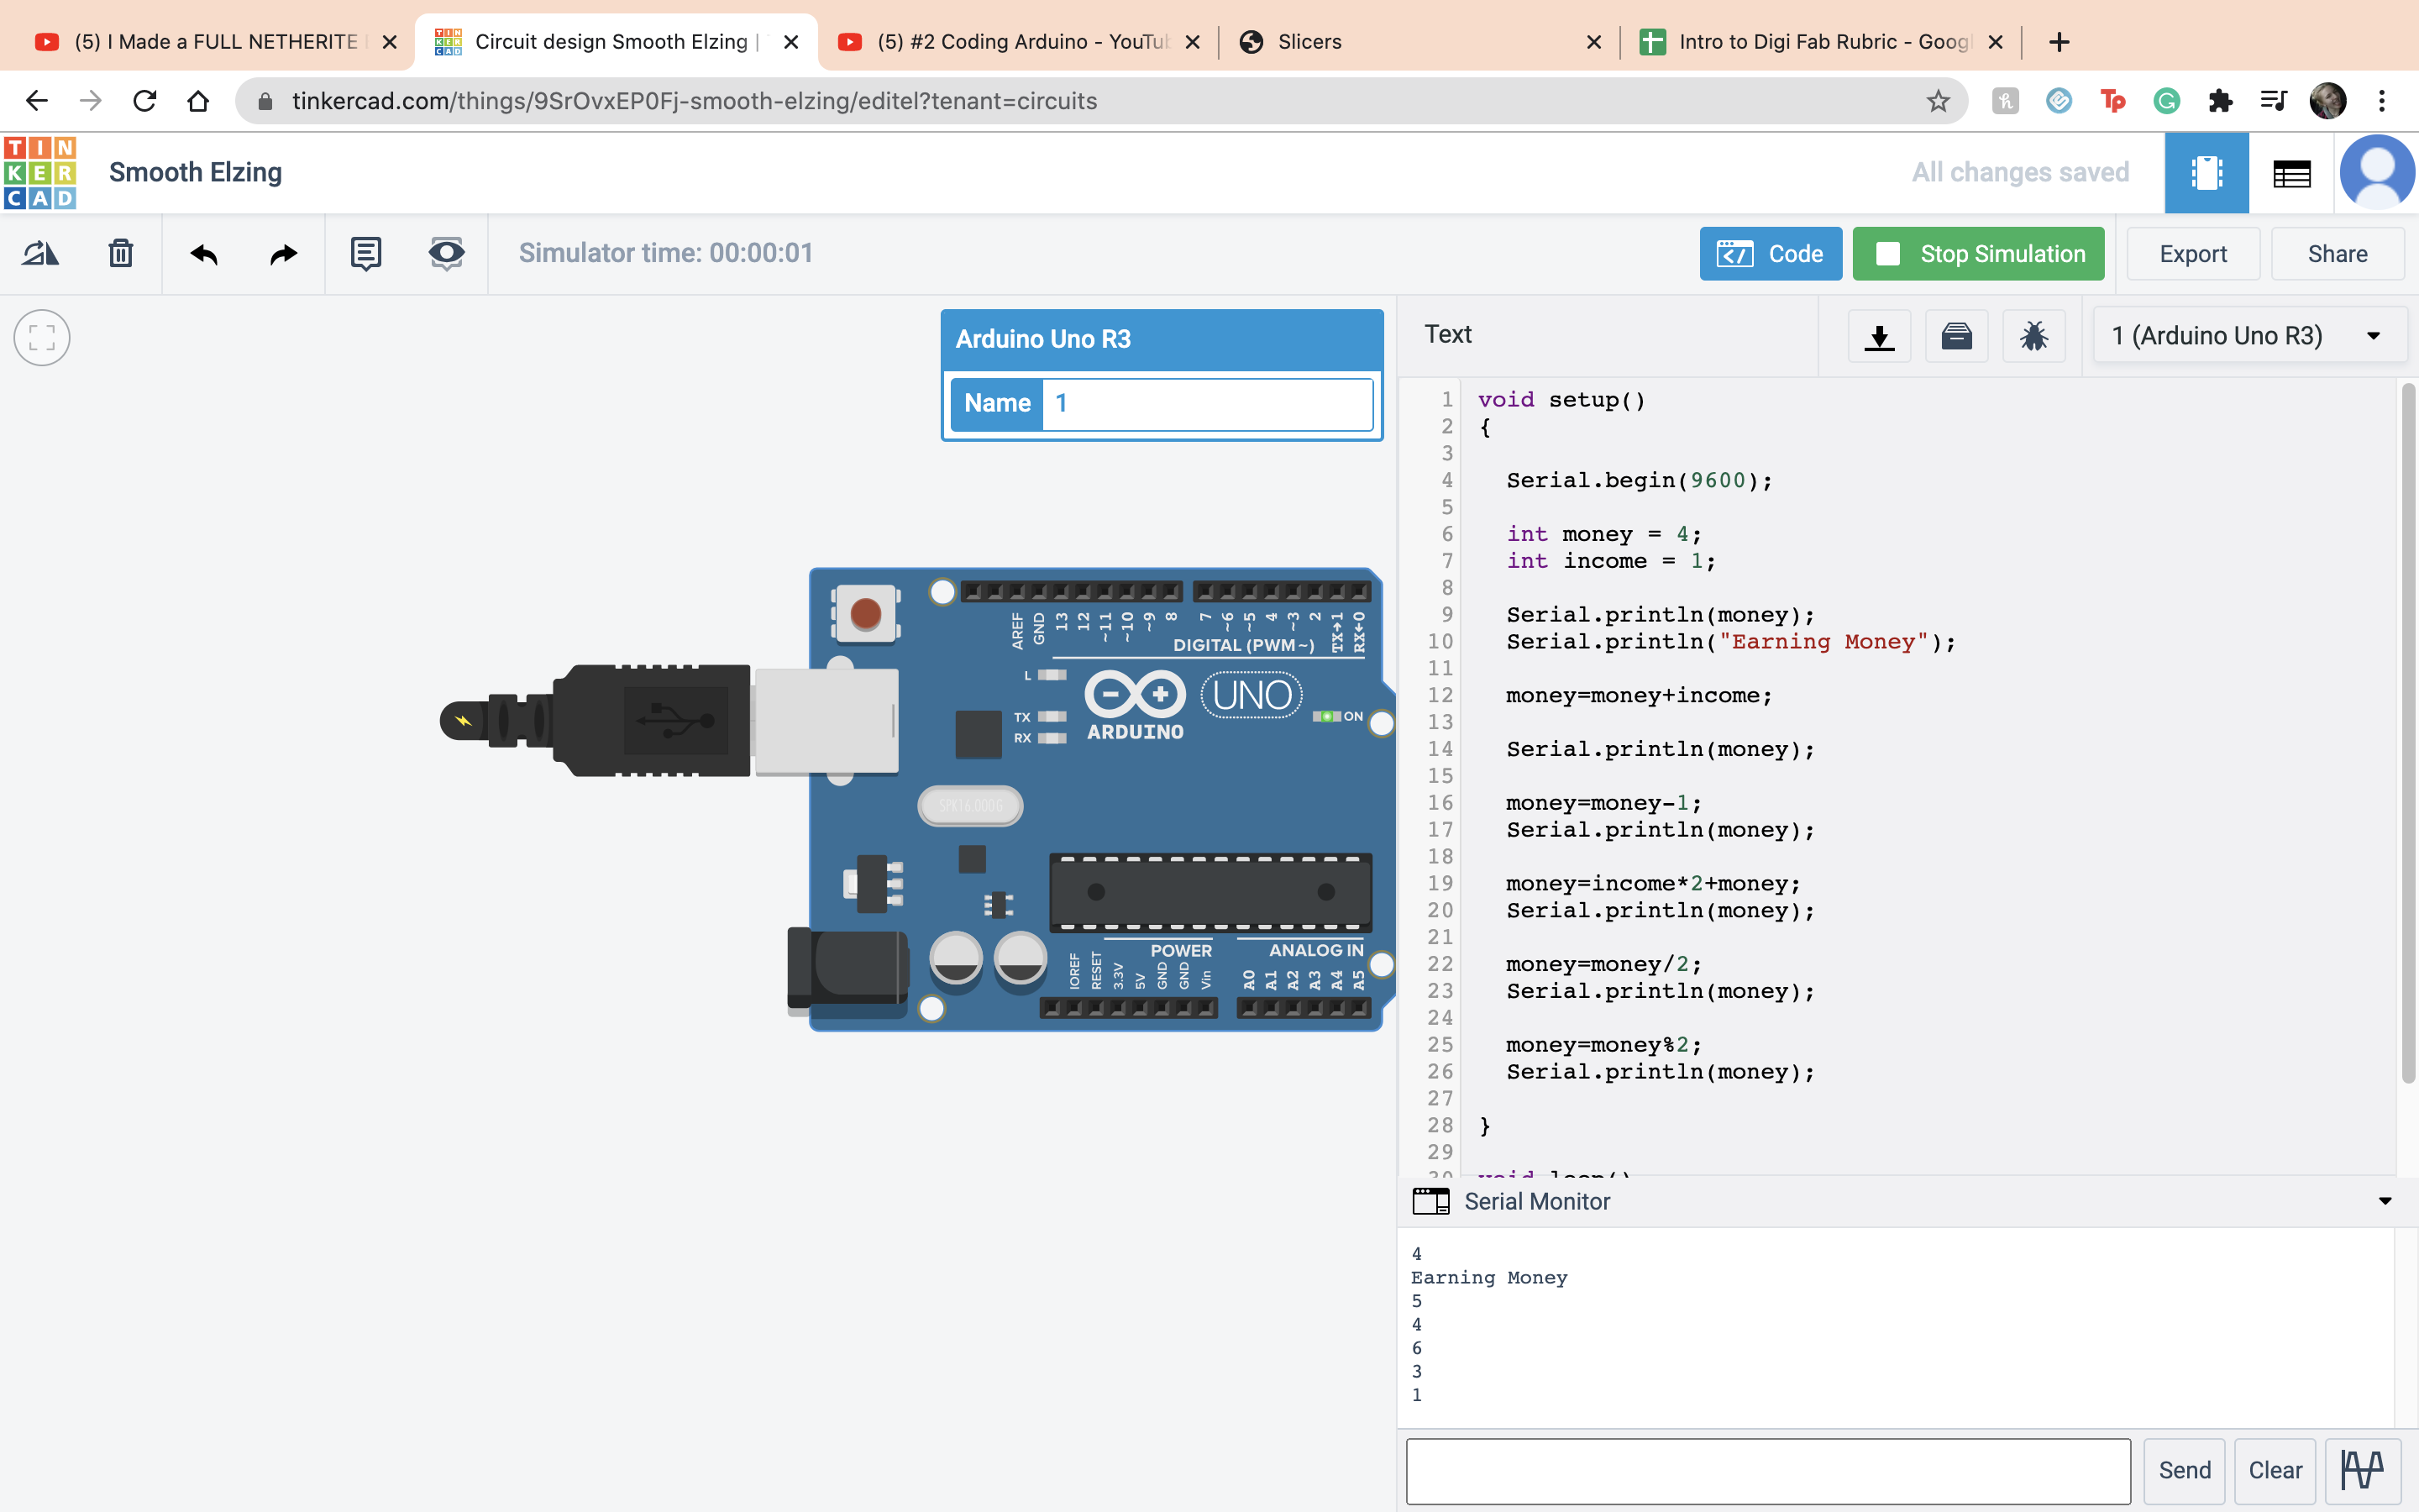Rotate the selected component
The image size is (2419, 1512).
point(41,254)
